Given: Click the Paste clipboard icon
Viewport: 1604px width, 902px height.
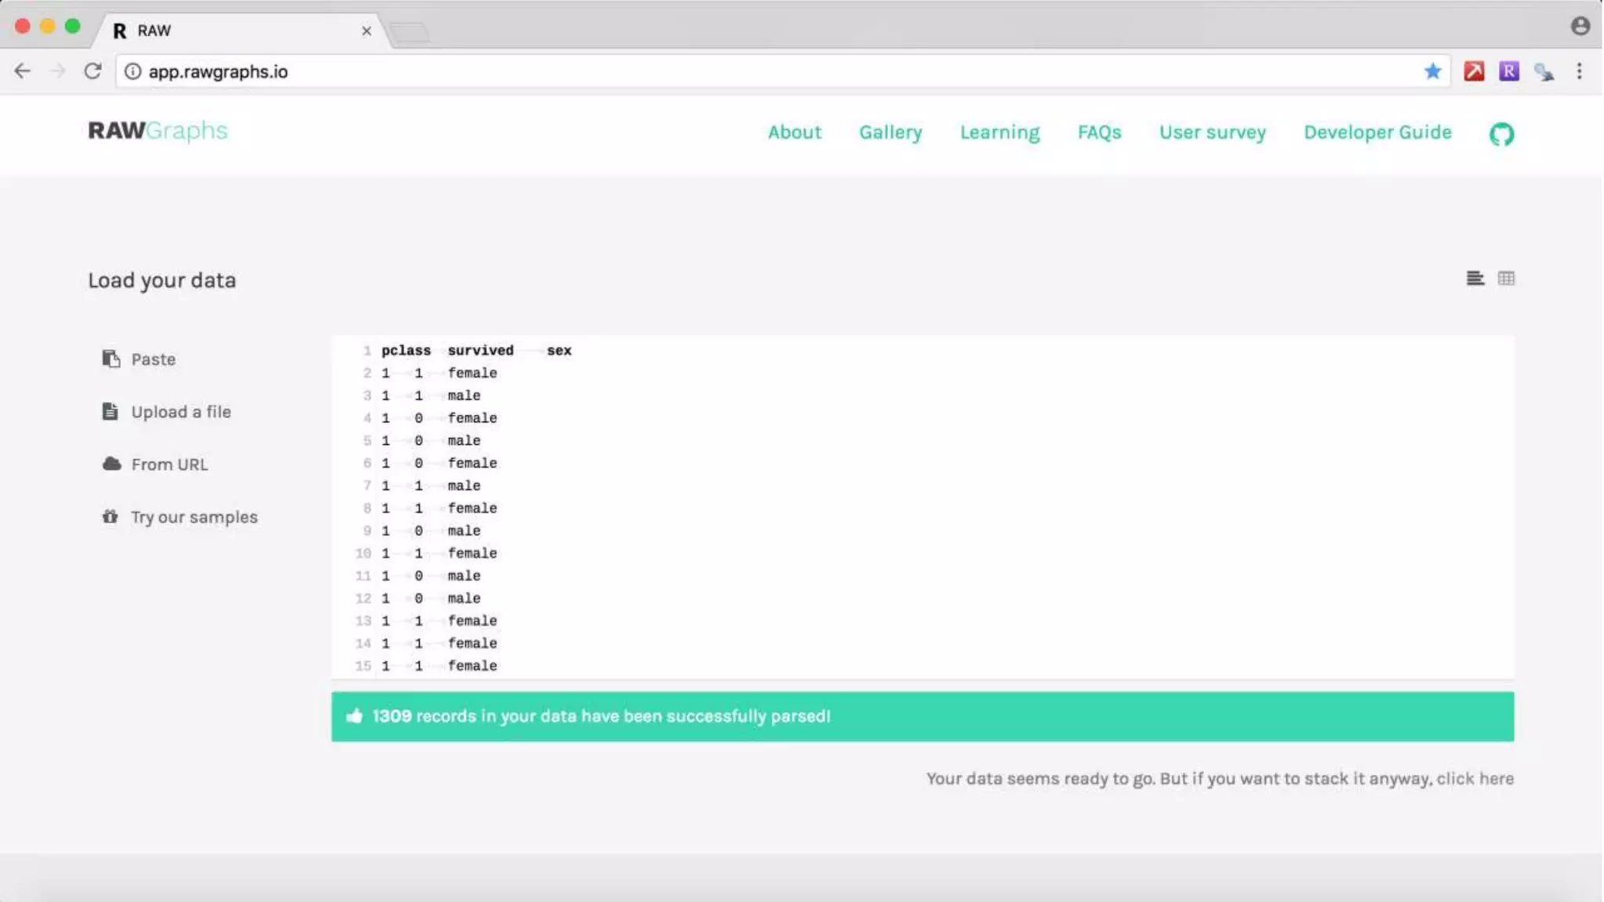Looking at the screenshot, I should (110, 359).
